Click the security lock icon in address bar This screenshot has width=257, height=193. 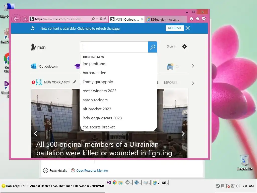pos(101,19)
